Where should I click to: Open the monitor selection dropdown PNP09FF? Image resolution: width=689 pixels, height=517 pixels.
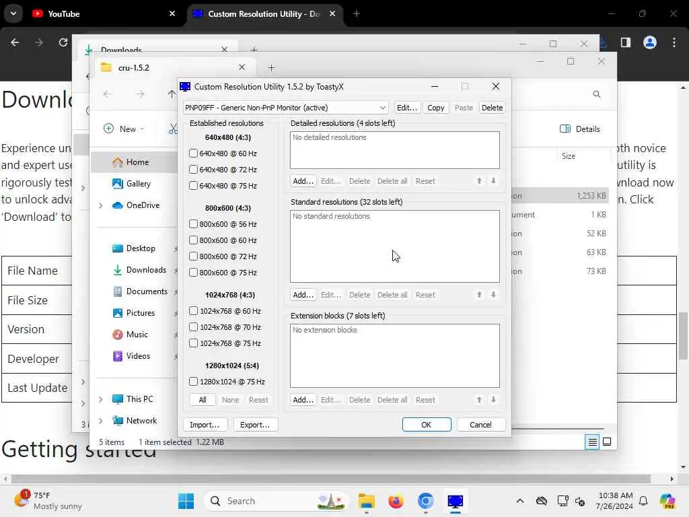285,108
